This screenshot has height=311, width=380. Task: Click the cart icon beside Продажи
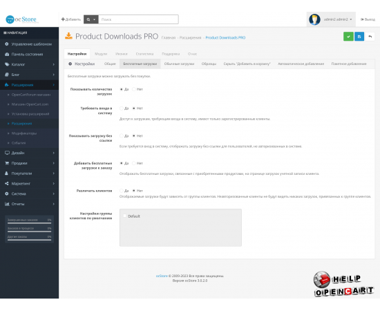click(7, 163)
